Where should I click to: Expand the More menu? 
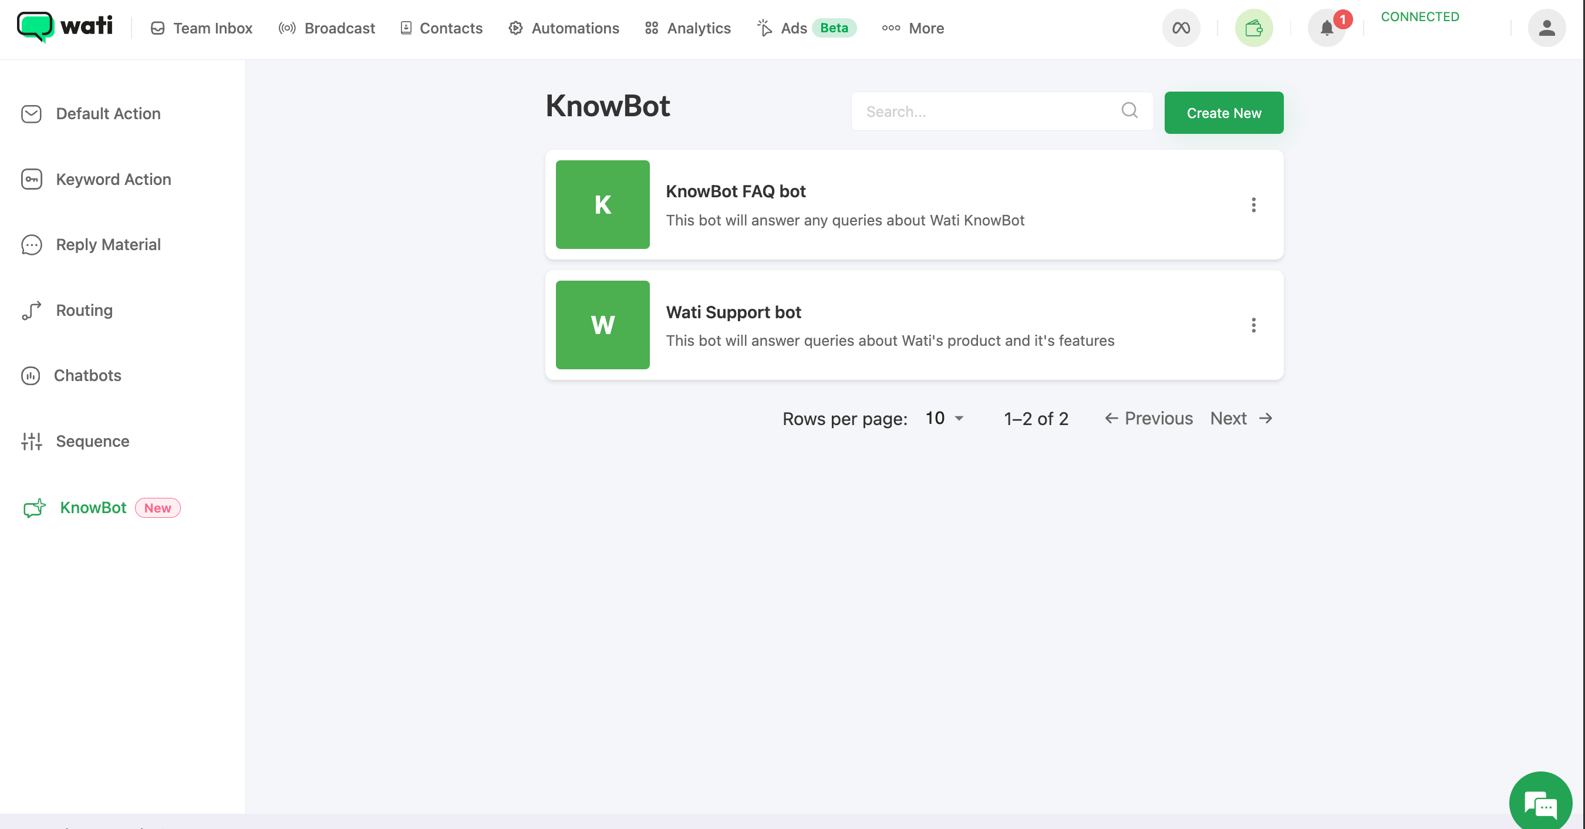tap(912, 28)
